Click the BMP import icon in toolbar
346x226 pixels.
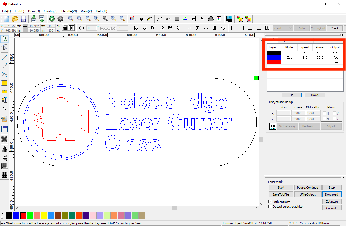pos(168,19)
